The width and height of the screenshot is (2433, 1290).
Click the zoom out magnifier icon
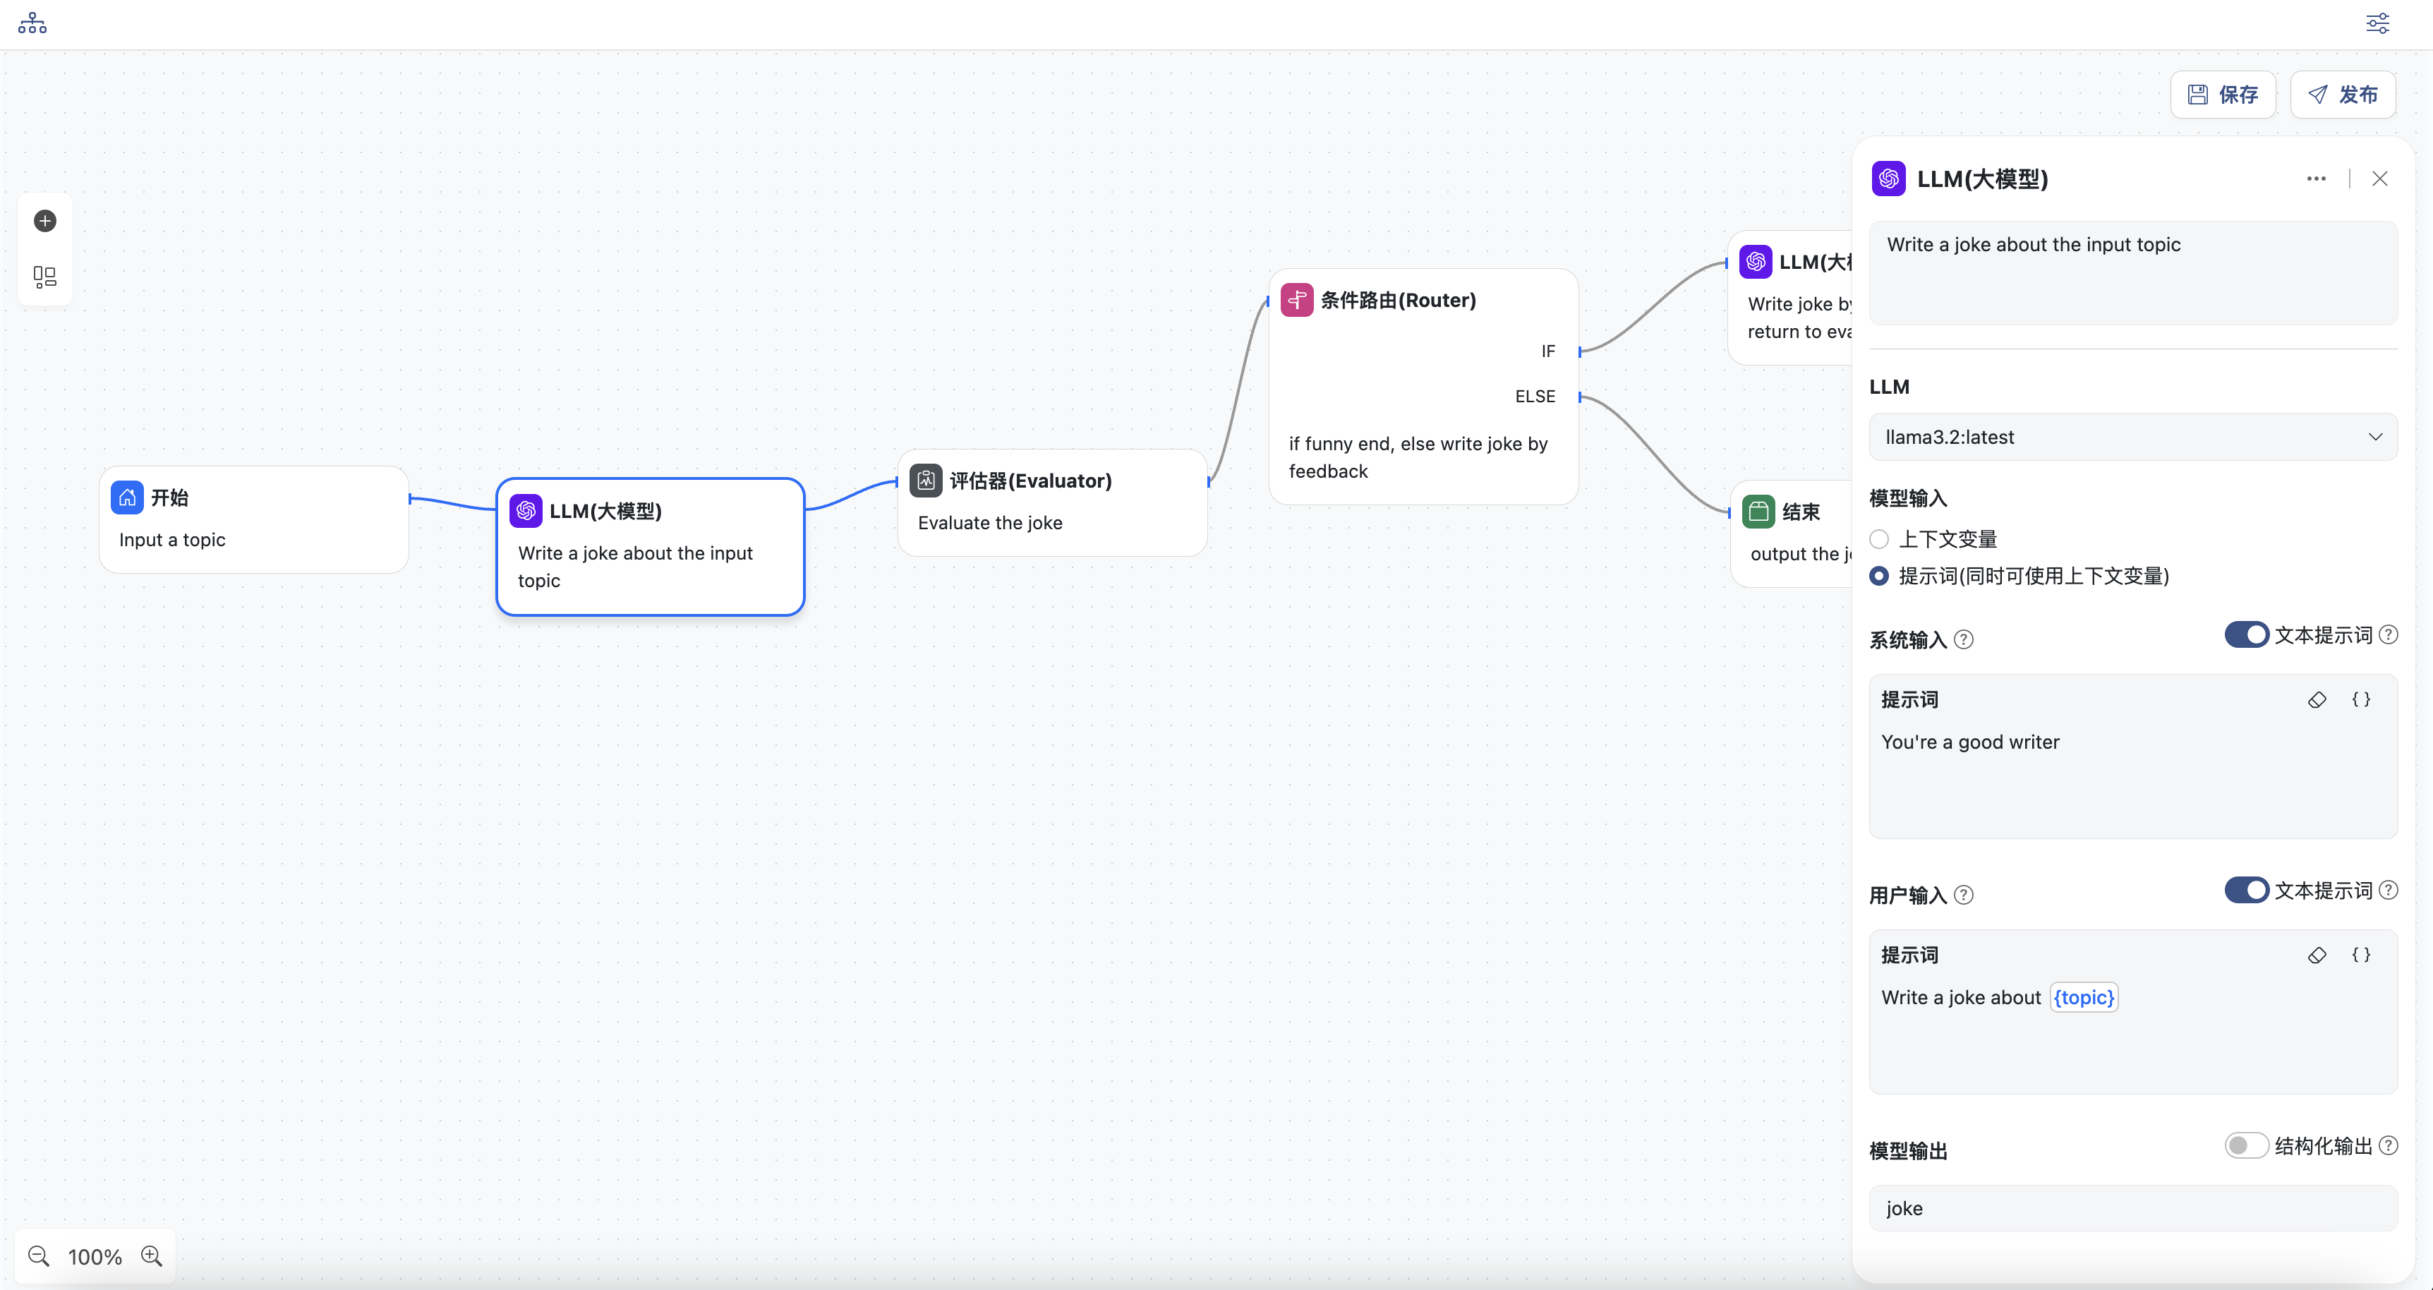[x=39, y=1255]
